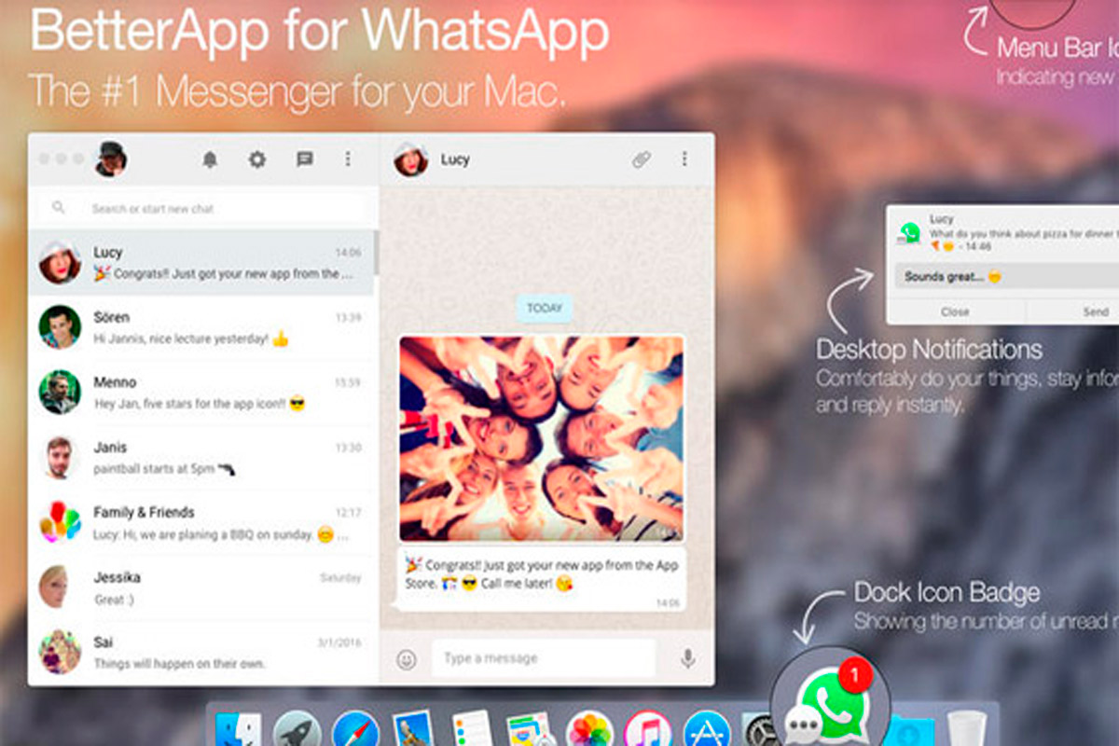Screen dimensions: 1119x746
Task: Click the TODAY date label
Action: pyautogui.click(x=545, y=309)
